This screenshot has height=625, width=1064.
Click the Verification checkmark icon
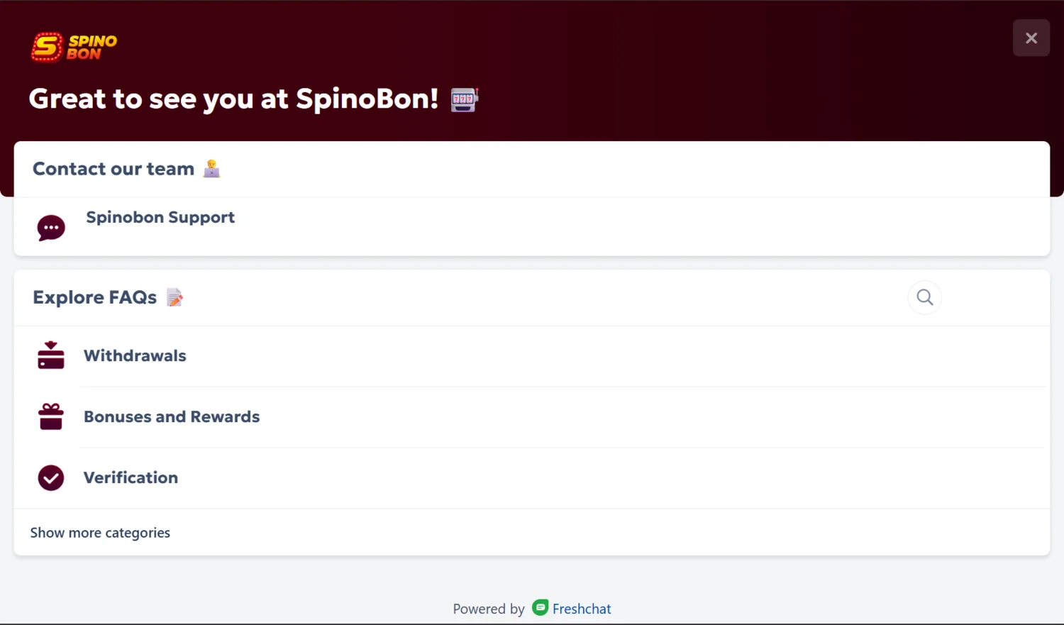[50, 477]
